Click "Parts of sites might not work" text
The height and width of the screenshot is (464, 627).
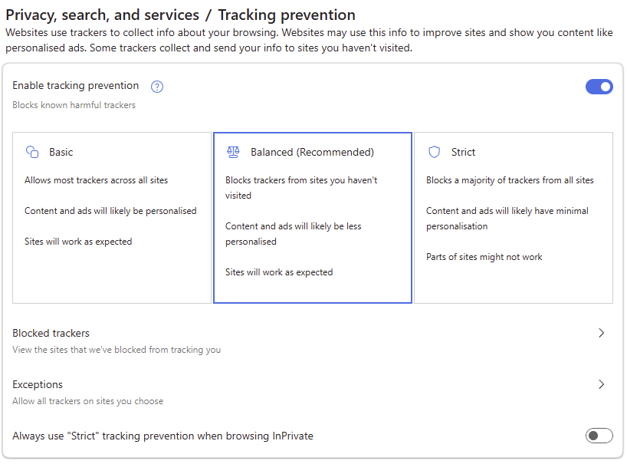484,257
